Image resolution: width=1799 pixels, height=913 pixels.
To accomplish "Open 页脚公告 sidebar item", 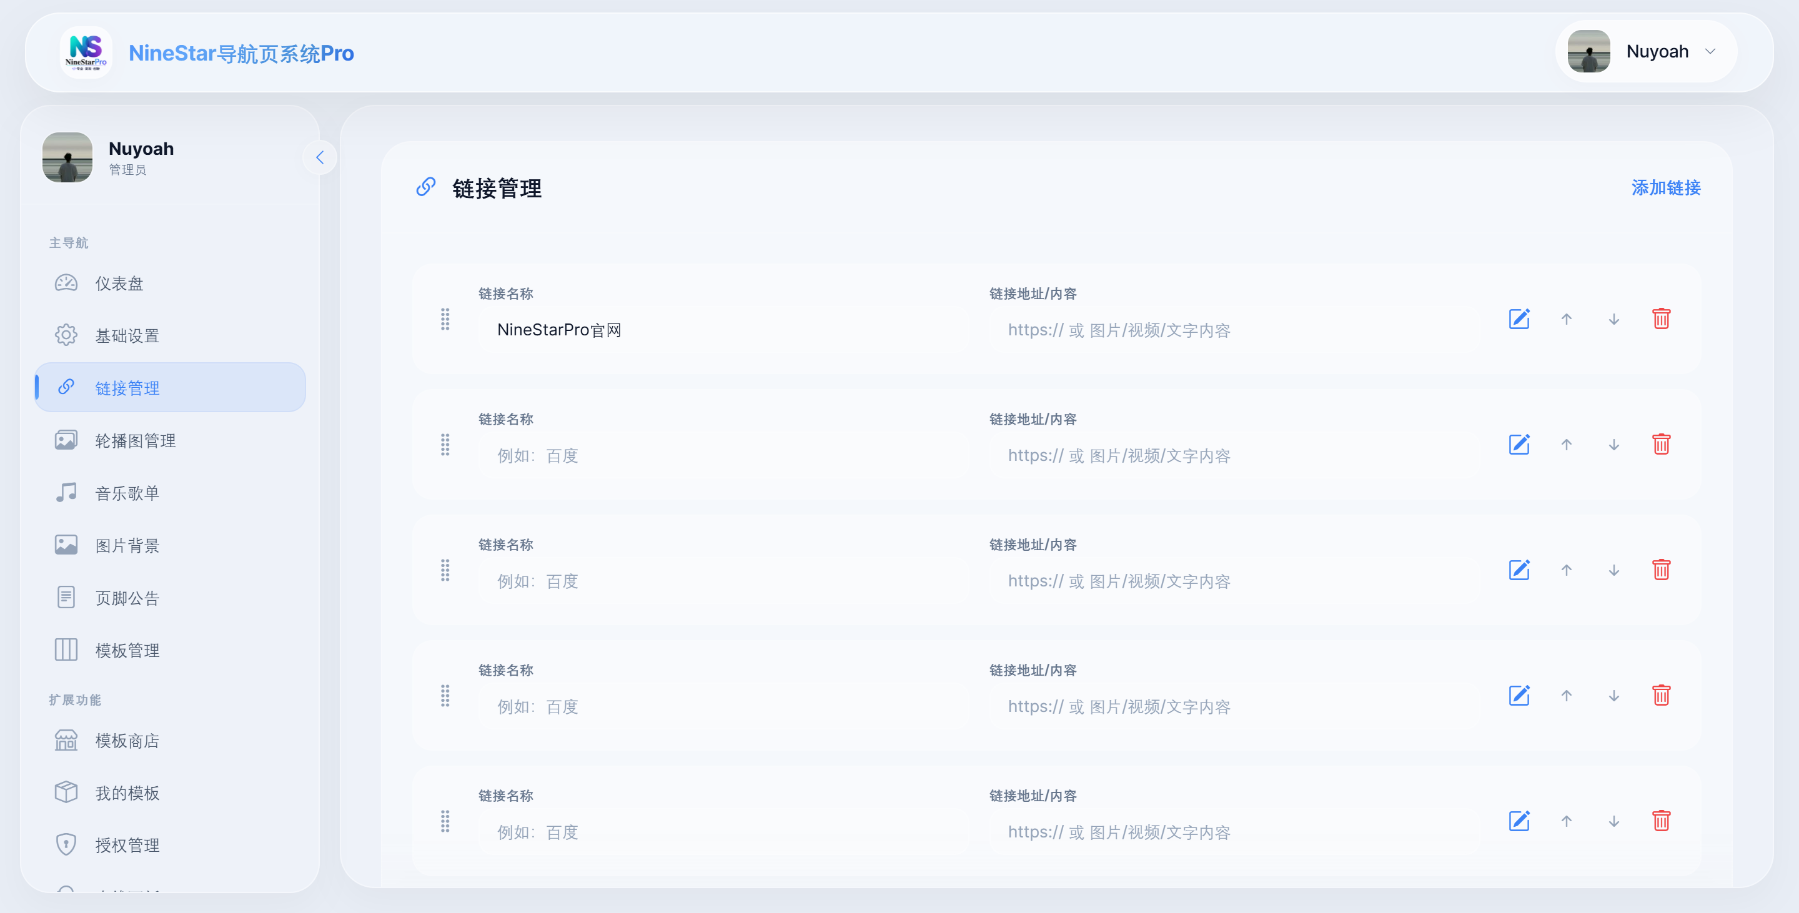I will tap(170, 598).
